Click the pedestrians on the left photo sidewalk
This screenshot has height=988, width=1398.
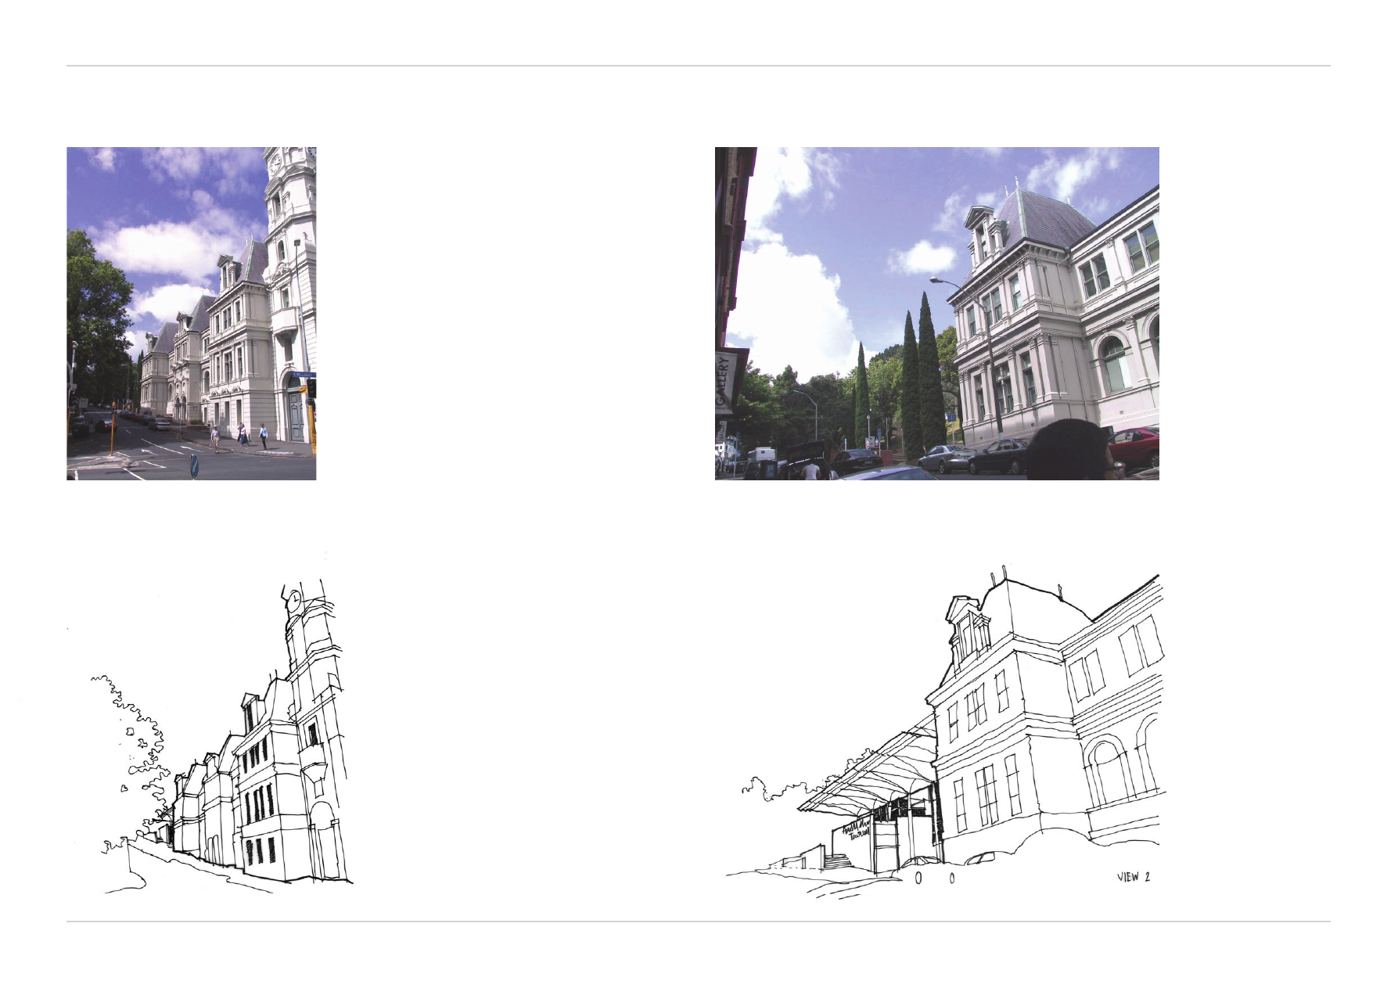point(239,434)
